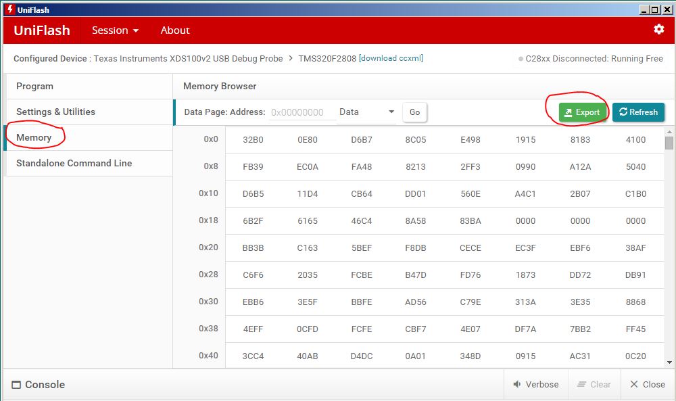Select memory cell A12A
Screen dimensions: 676x401
click(x=580, y=167)
